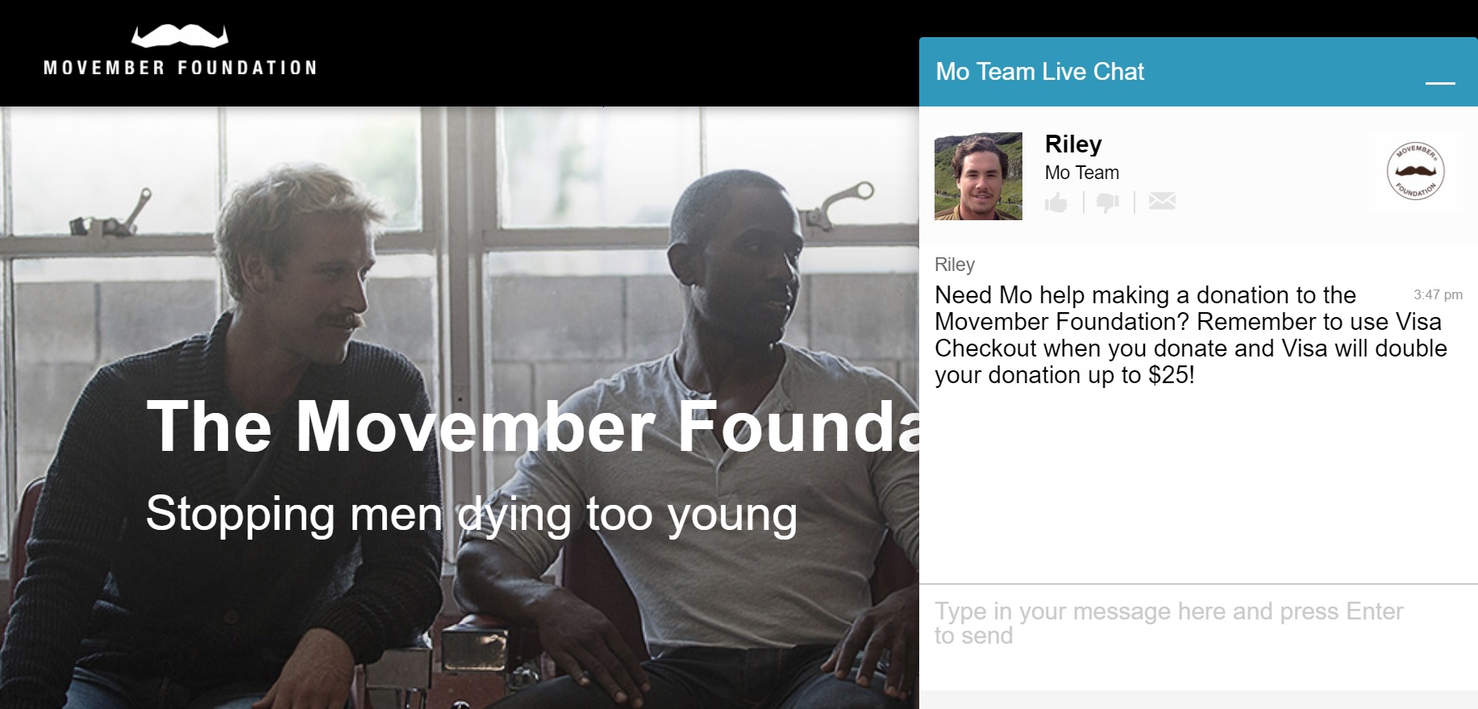
Task: Click the small 'Riley' sender label above message
Action: (x=955, y=265)
